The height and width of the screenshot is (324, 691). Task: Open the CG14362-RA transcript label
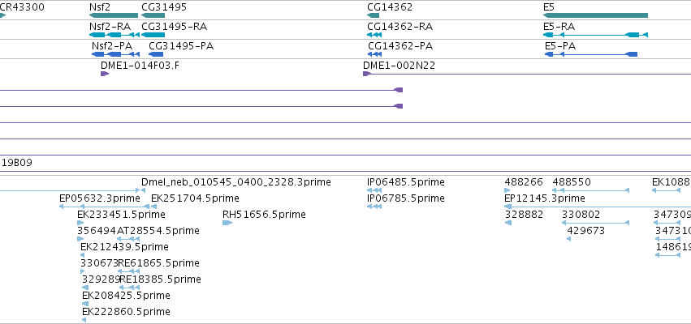pyautogui.click(x=399, y=27)
